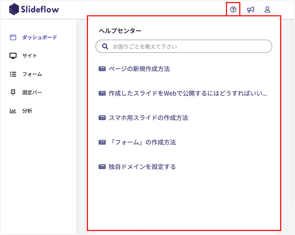Open the フォーム menu item

click(32, 74)
